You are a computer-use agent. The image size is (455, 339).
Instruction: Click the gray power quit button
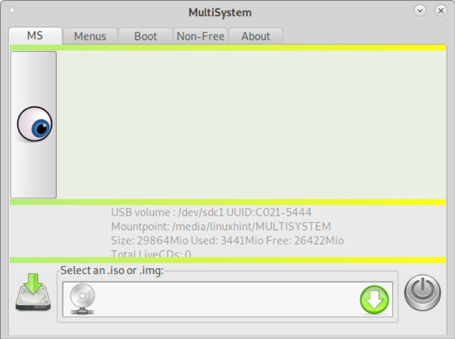[422, 293]
